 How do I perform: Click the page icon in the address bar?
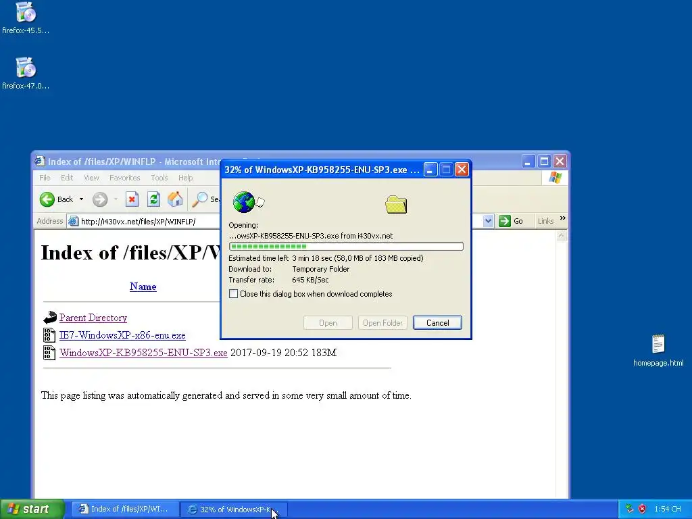point(73,221)
